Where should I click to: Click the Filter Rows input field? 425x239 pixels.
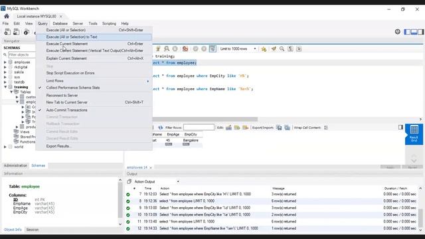tap(199, 127)
